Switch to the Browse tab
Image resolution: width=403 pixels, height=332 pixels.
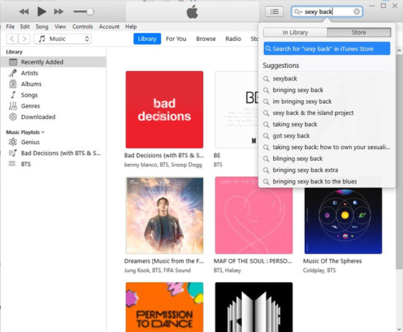pos(206,39)
